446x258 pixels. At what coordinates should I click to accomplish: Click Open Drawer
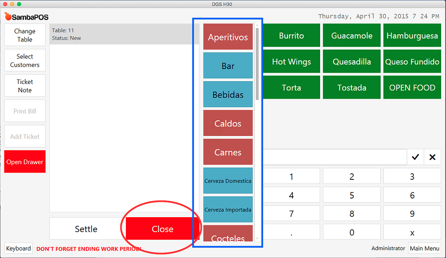coord(24,162)
